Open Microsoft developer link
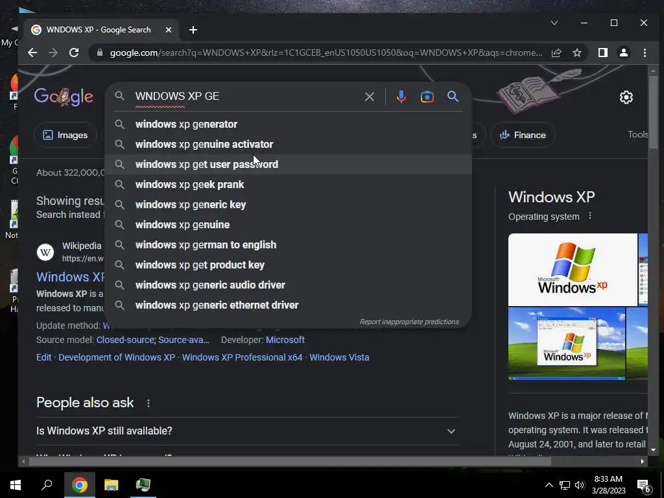Screen dimensions: 664x498 point(285,340)
